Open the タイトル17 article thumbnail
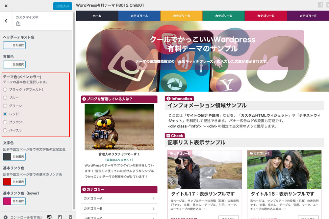 click(205, 170)
